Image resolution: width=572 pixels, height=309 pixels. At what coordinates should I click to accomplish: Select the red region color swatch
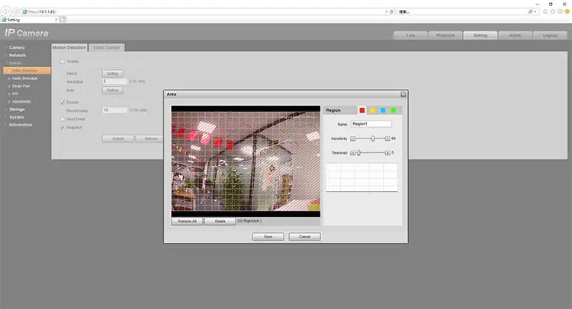point(362,110)
